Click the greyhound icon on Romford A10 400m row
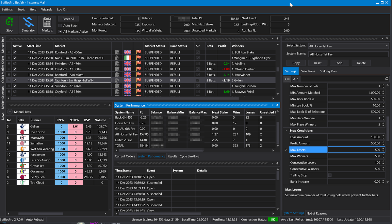 point(117,75)
